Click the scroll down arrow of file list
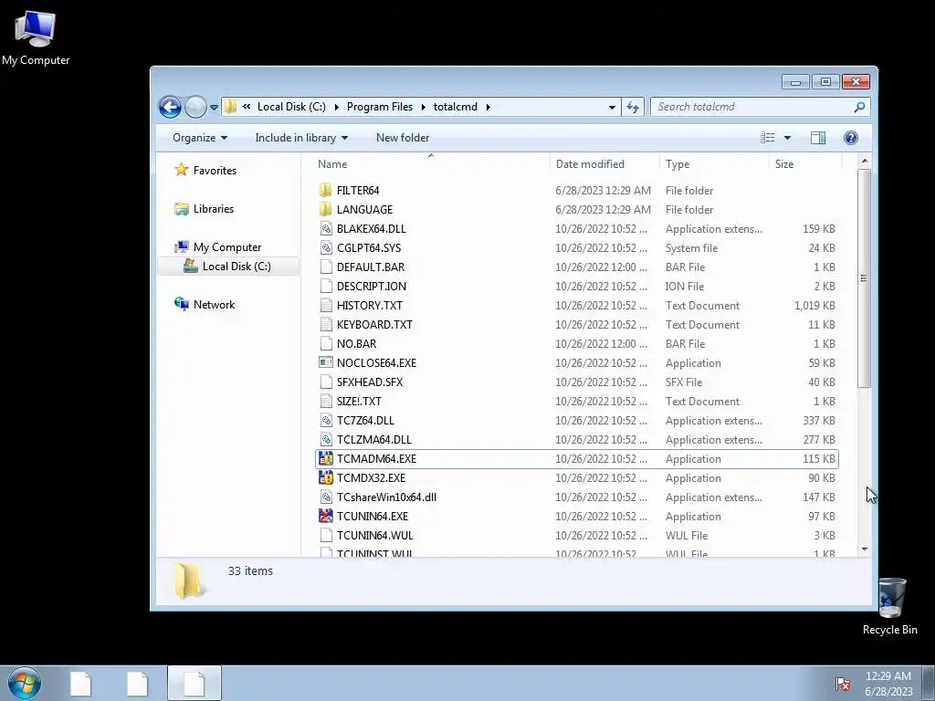 (x=865, y=549)
